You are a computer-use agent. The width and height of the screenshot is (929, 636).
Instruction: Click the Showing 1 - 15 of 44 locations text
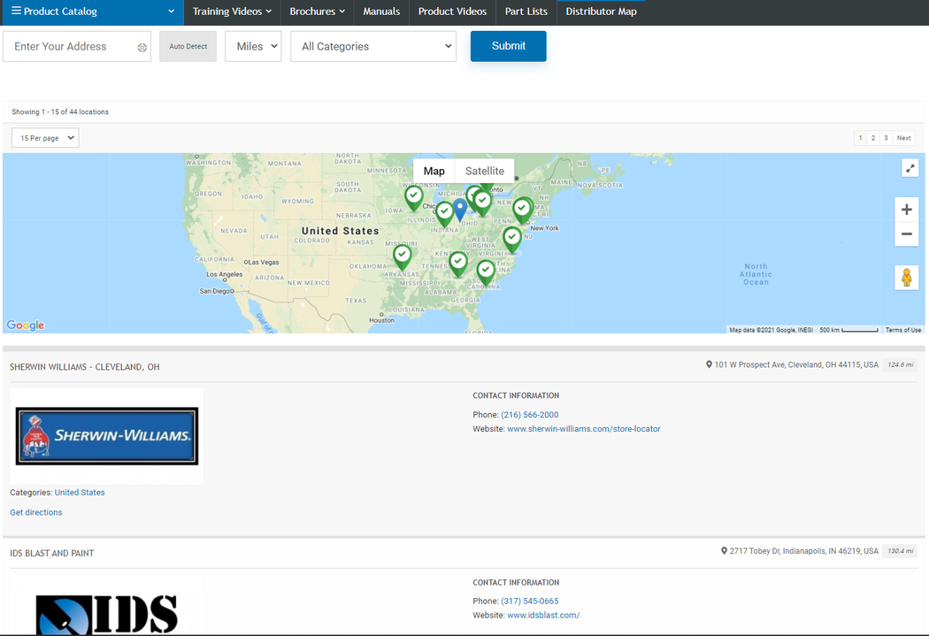coord(60,112)
